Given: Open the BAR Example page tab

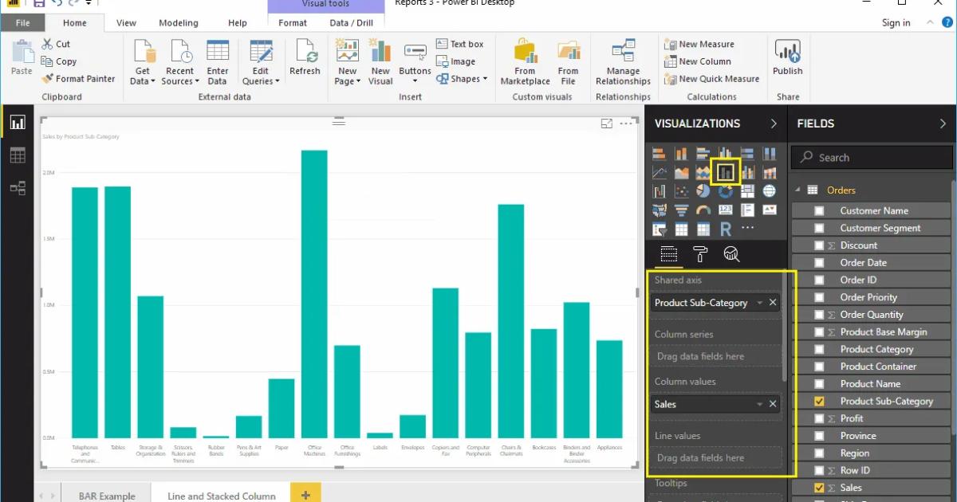Looking at the screenshot, I should tap(107, 494).
